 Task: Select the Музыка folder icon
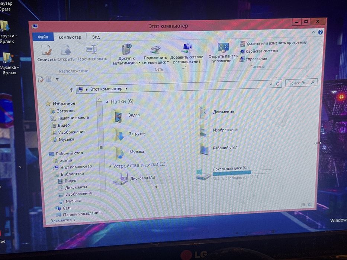pos(119,153)
